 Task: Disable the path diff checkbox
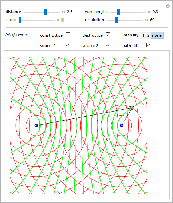(x=149, y=45)
